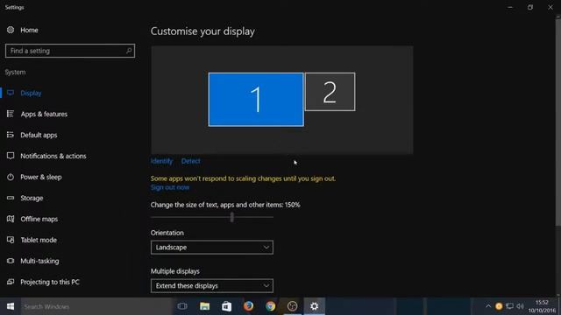Click the network tray icon
Screen dimensions: 561x315
(510, 306)
